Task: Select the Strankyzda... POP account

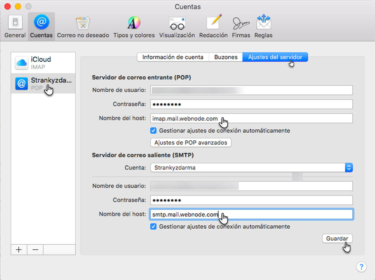Action: point(43,83)
